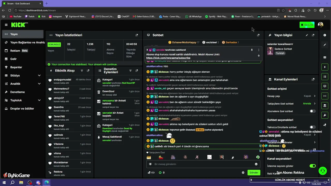
Task: Open Hesap yaşı setting chevron
Action: coord(315,96)
